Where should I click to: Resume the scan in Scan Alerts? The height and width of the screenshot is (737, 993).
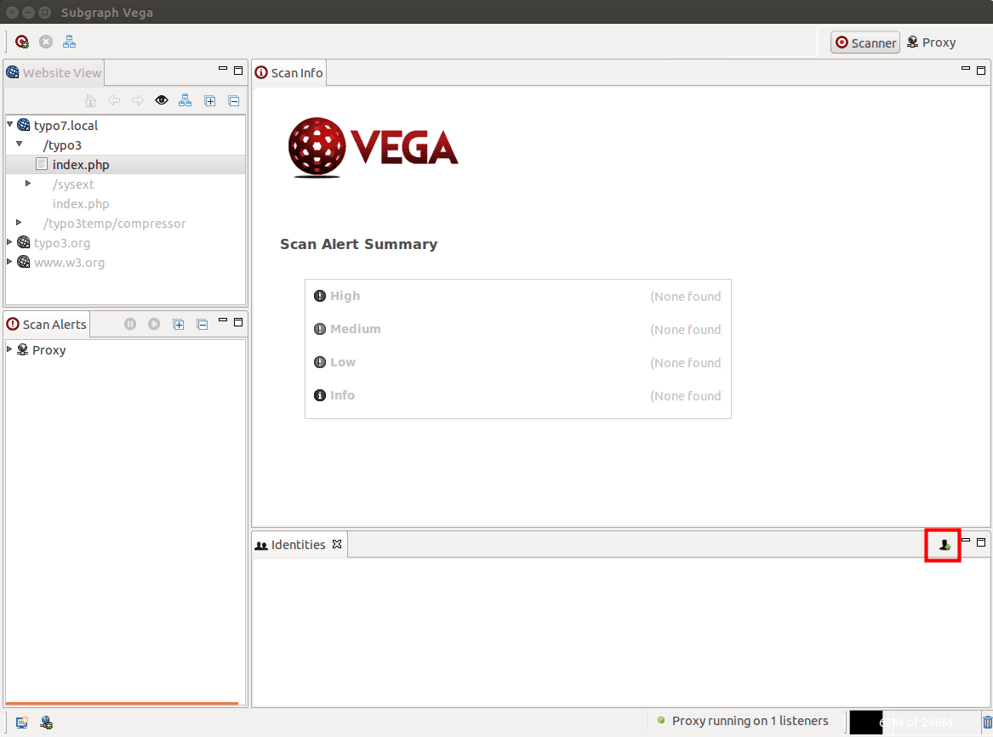click(154, 324)
